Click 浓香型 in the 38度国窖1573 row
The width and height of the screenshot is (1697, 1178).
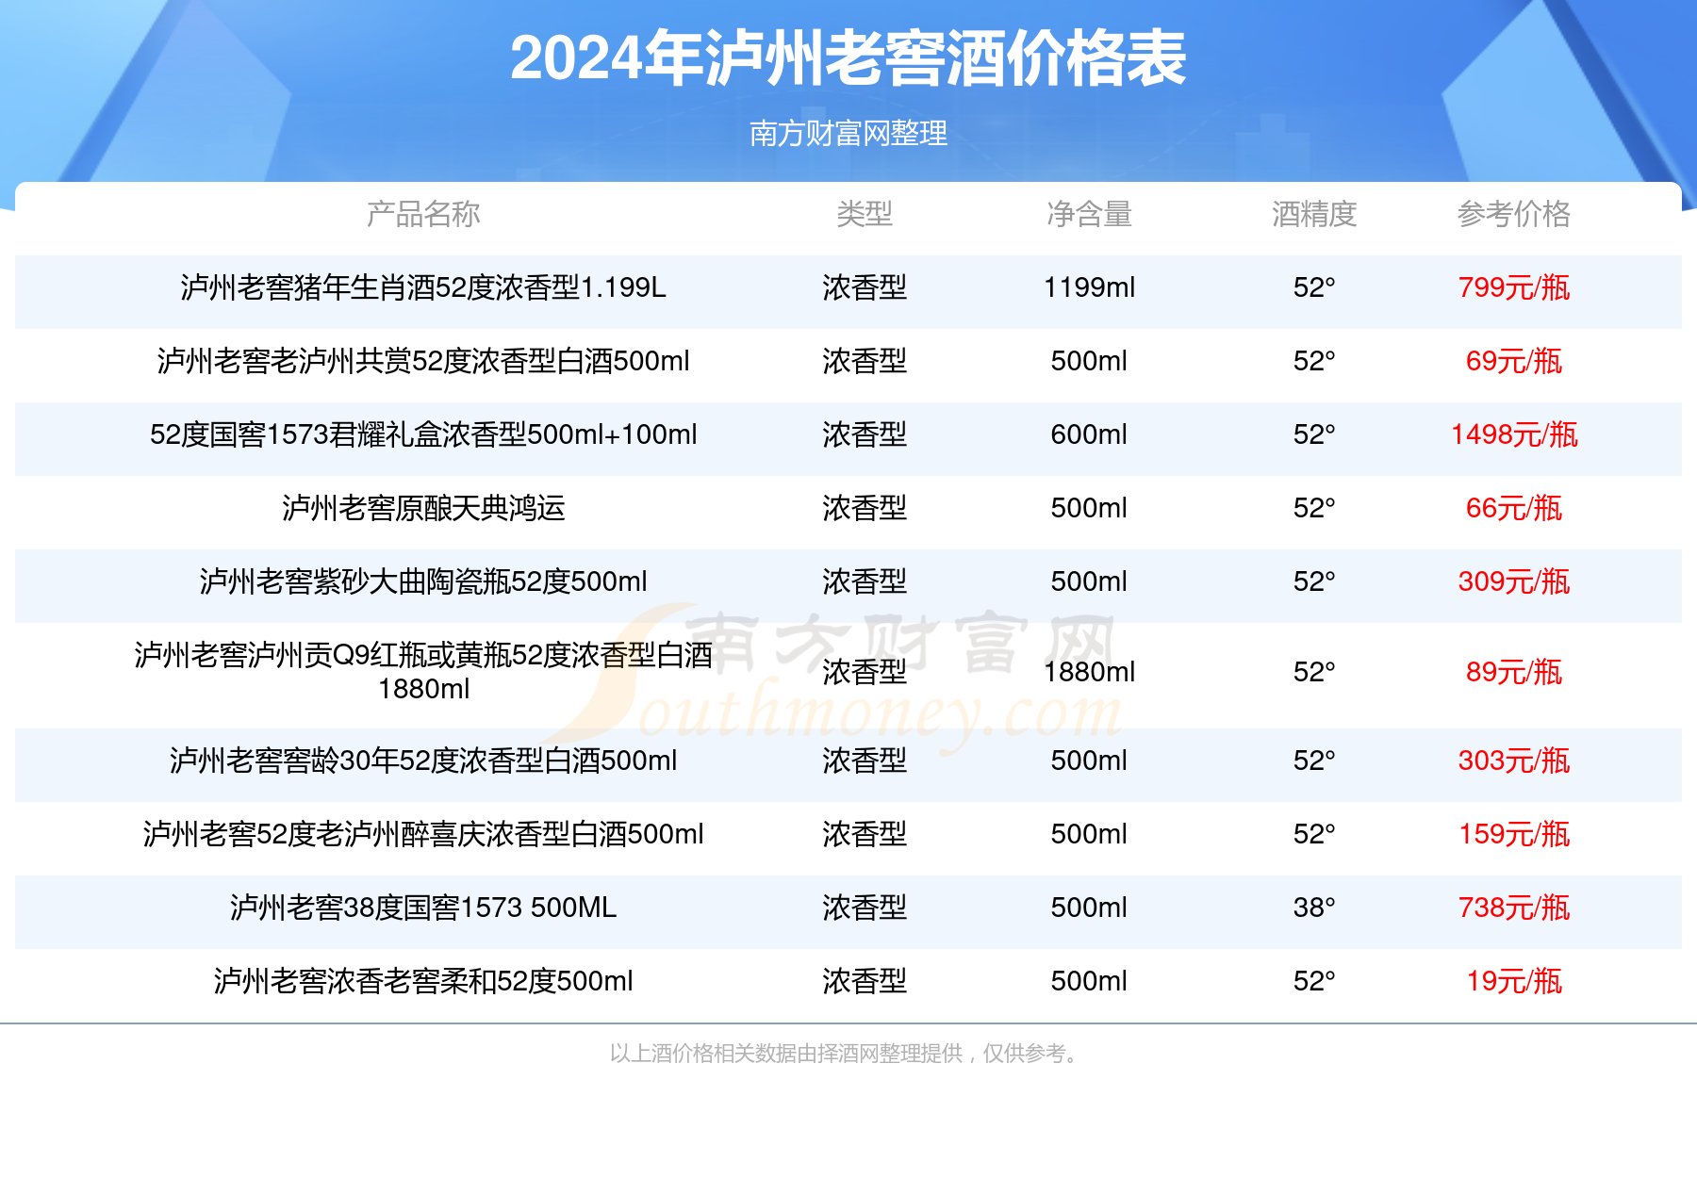click(865, 908)
